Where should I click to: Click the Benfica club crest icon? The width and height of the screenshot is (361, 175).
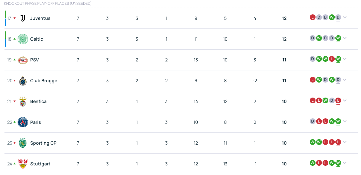point(23,101)
